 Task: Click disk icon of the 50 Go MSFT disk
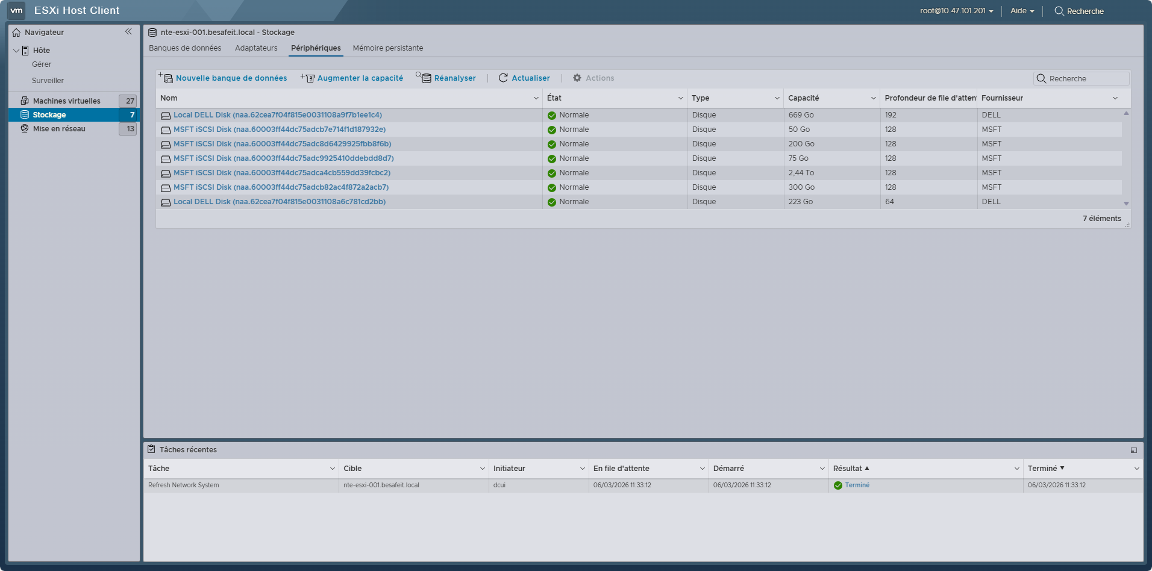(166, 130)
